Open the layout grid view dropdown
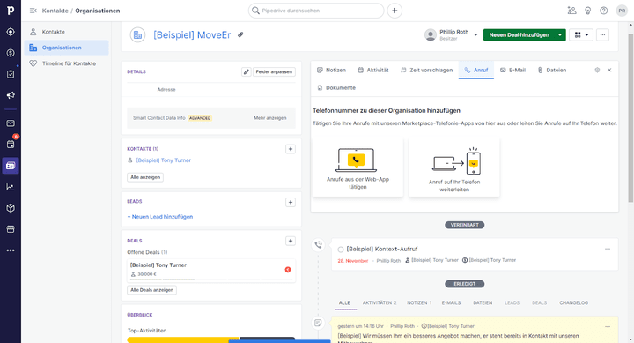 click(x=581, y=34)
